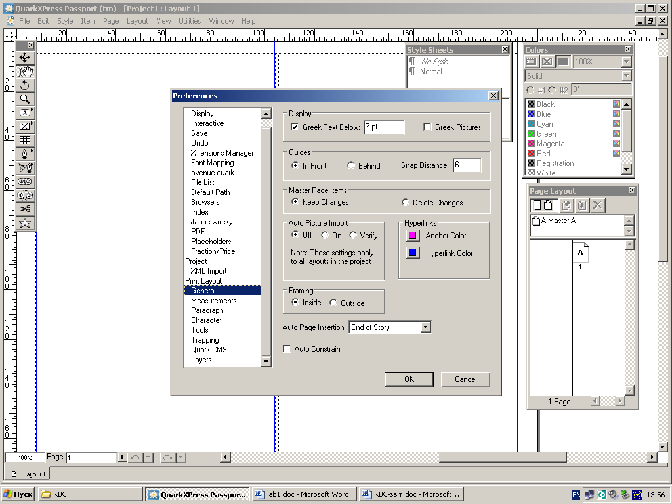Switch to Layout 1 tab
This screenshot has height=504, width=672.
pyautogui.click(x=29, y=474)
